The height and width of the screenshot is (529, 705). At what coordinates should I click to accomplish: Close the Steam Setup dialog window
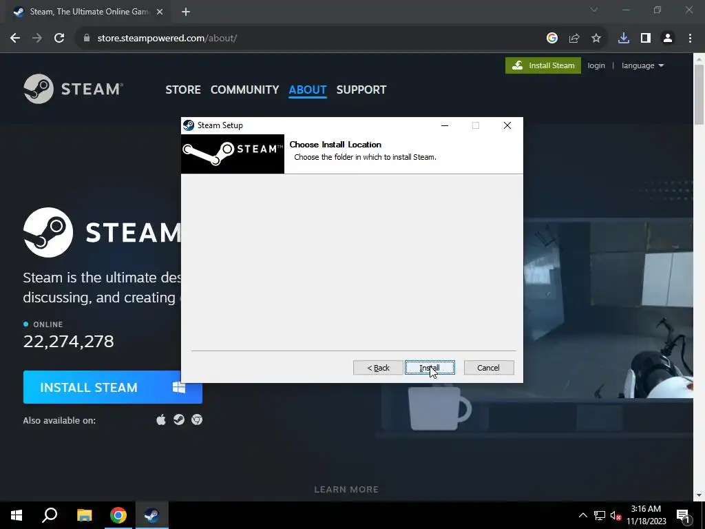(x=507, y=125)
